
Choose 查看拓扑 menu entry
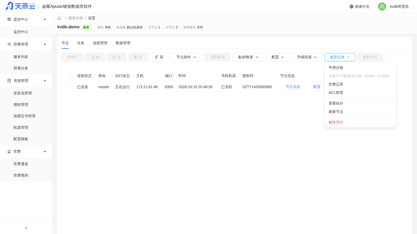[x=360, y=103]
